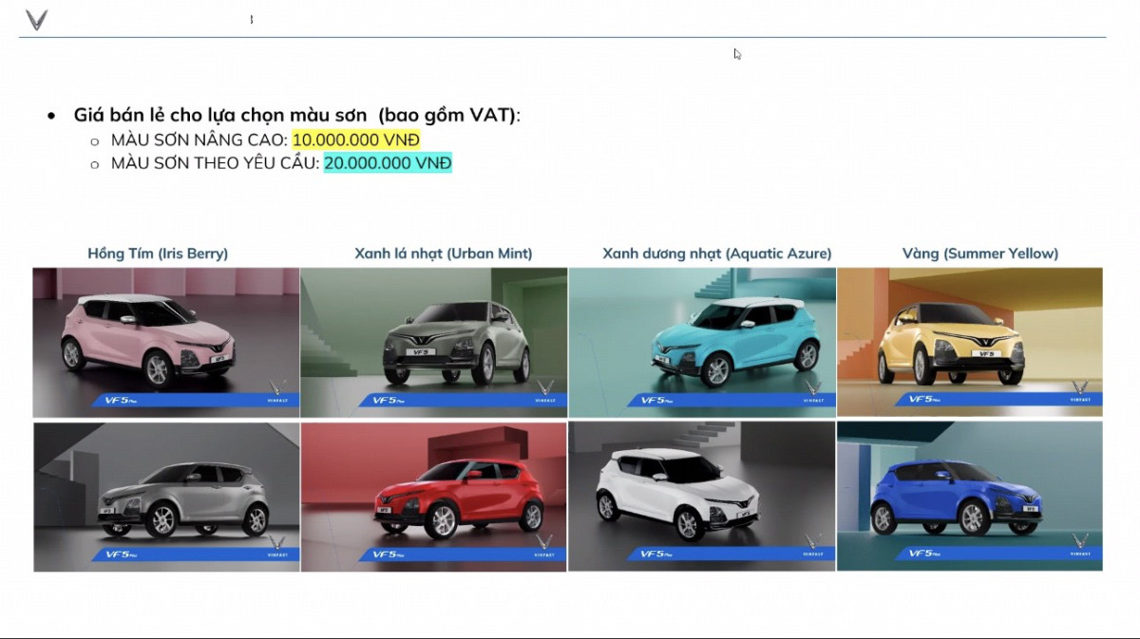
Task: Click the 'MÀU SƠN THEO YÊU CẦU' text
Action: 215,163
